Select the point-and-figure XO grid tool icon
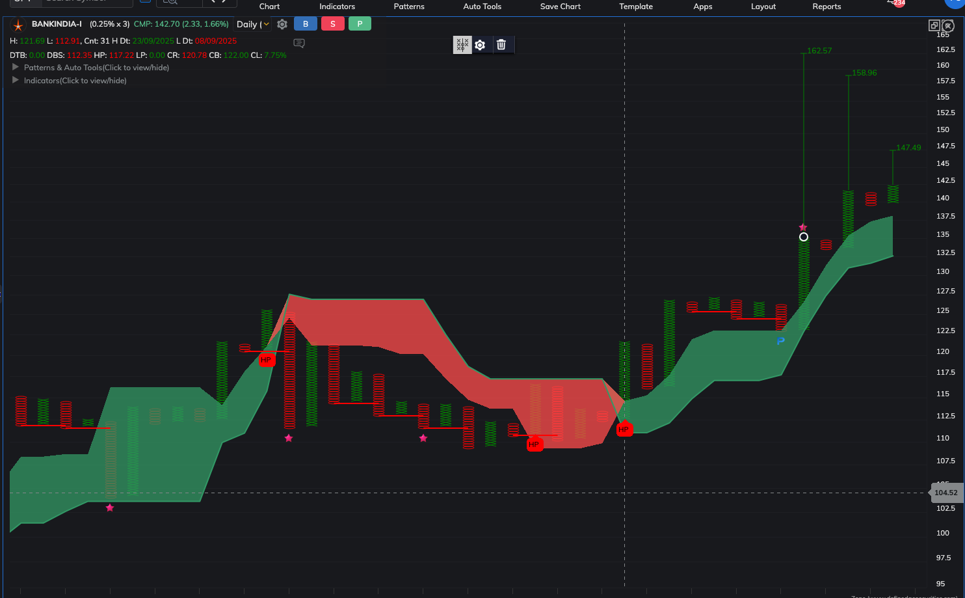 click(x=462, y=45)
